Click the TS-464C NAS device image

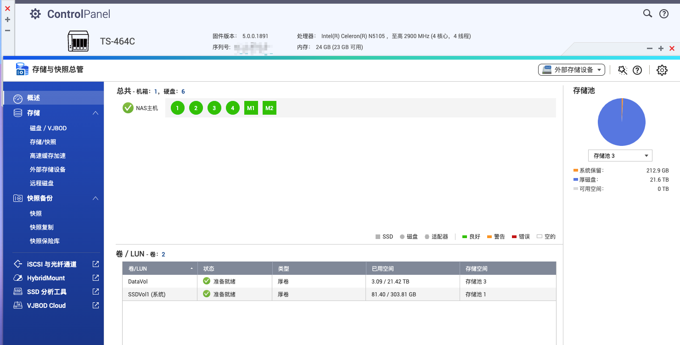click(x=78, y=41)
